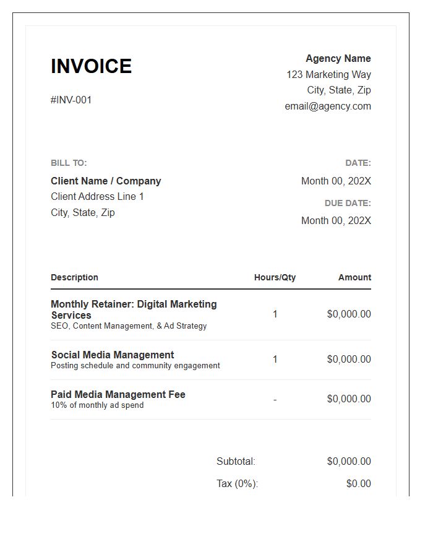Image resolution: width=433 pixels, height=557 pixels.
Task: Click agency City, State, Zip line
Action: 339,90
